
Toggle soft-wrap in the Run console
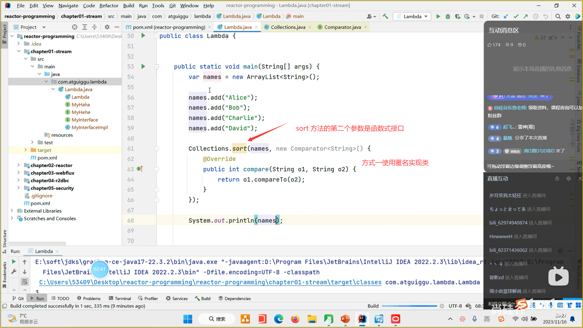click(25, 282)
